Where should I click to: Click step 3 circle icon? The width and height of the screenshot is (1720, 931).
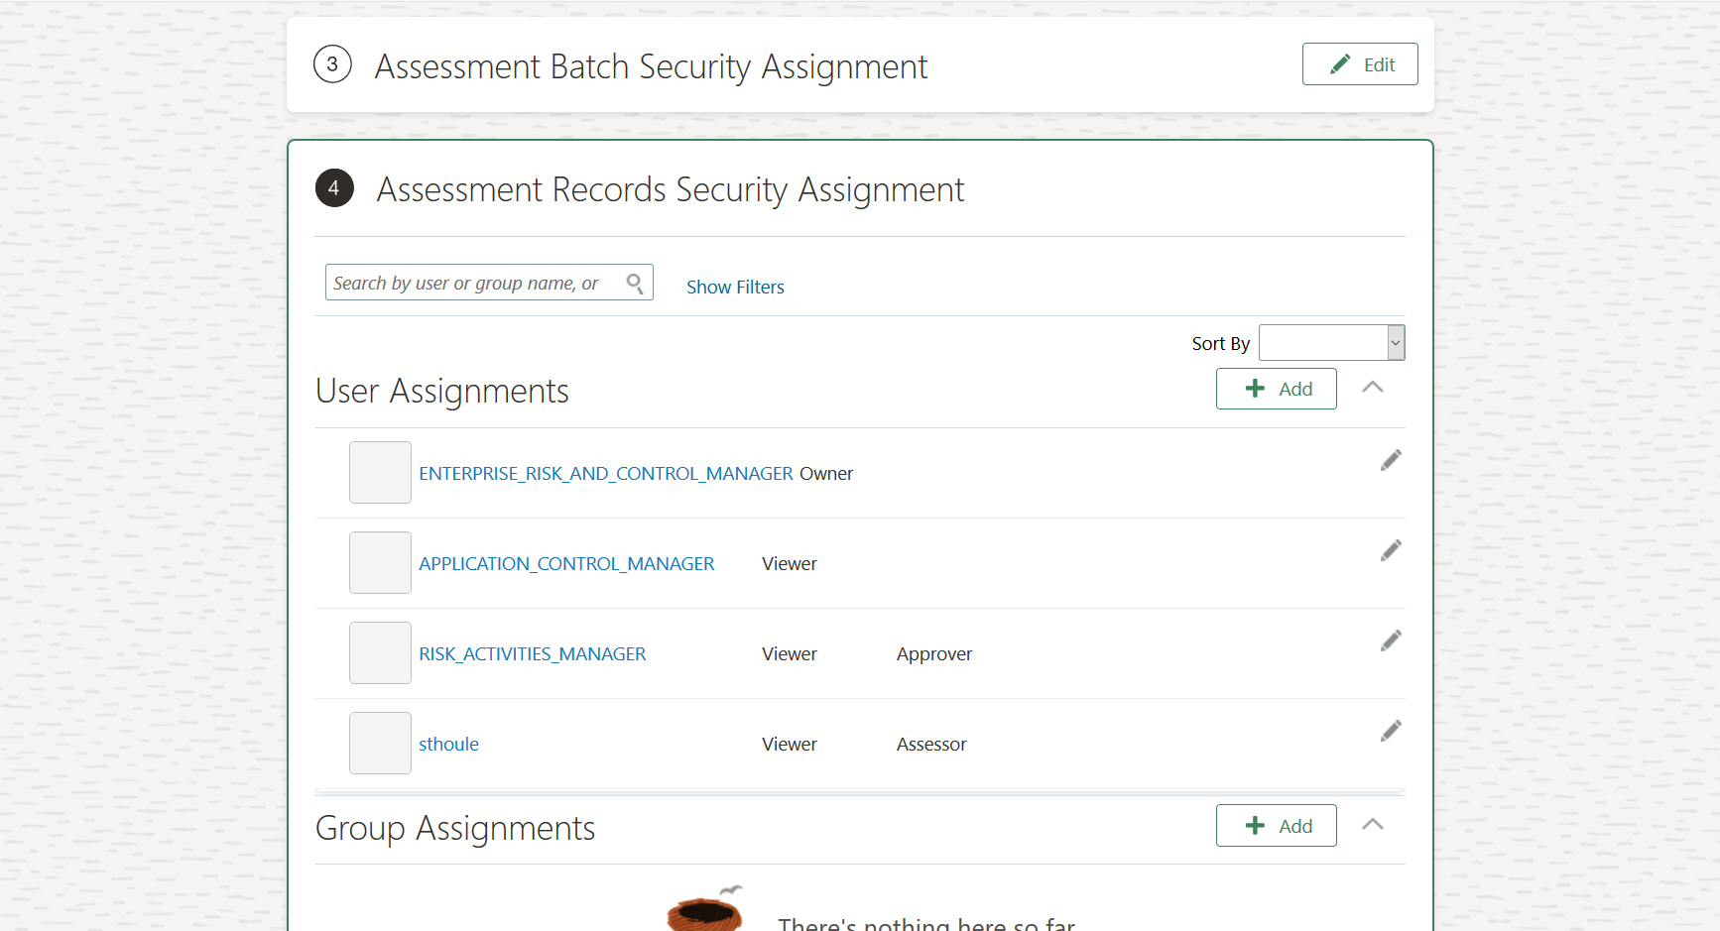[332, 65]
